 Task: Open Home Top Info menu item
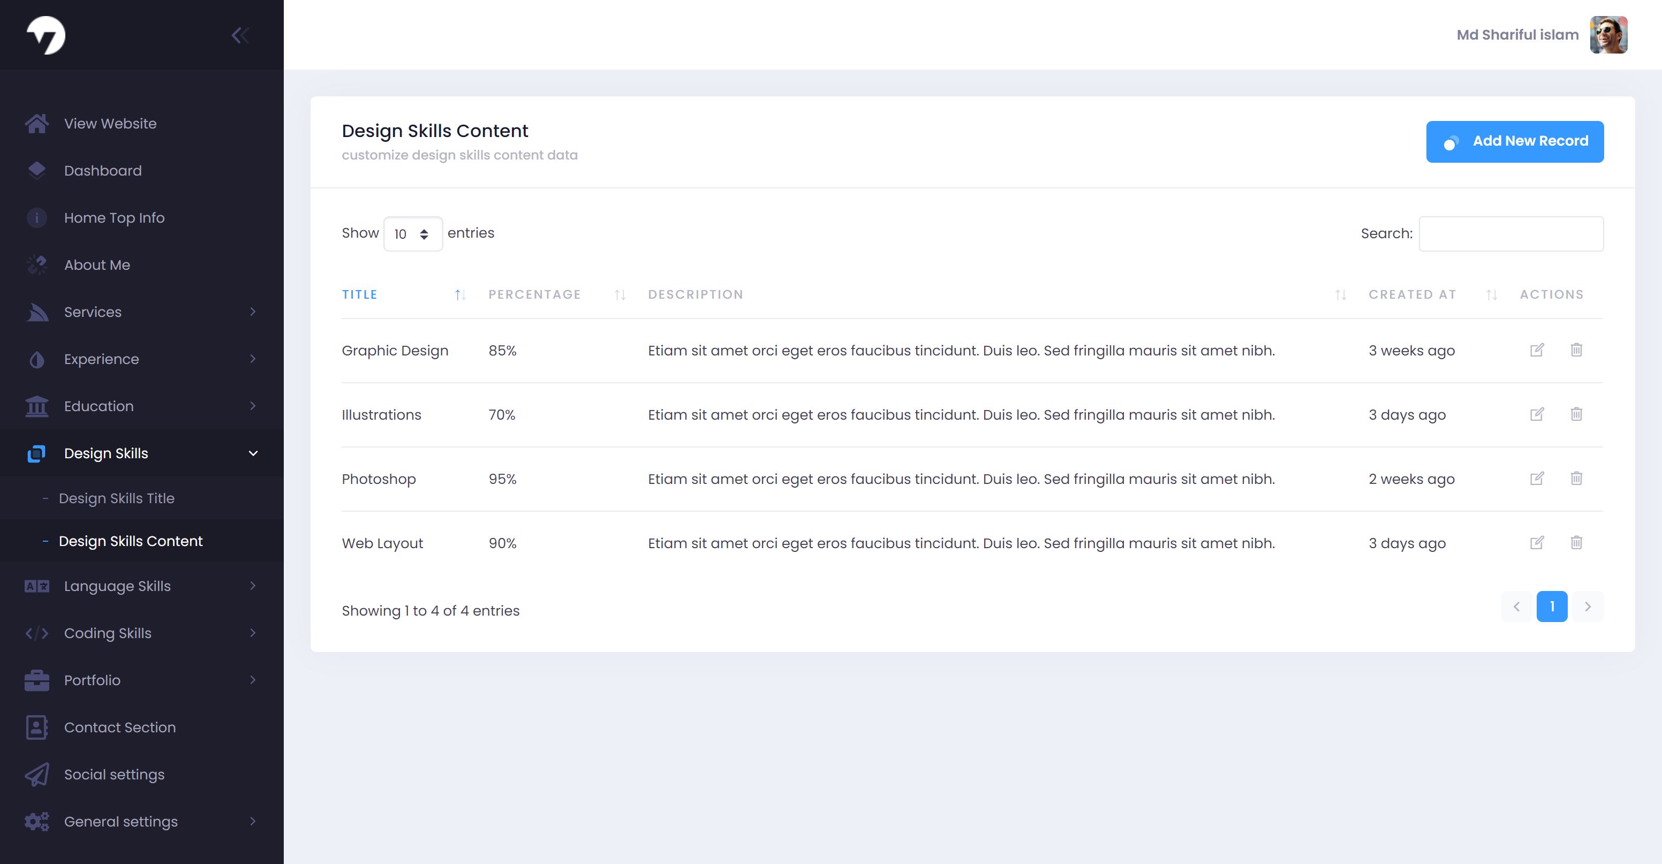(x=142, y=217)
